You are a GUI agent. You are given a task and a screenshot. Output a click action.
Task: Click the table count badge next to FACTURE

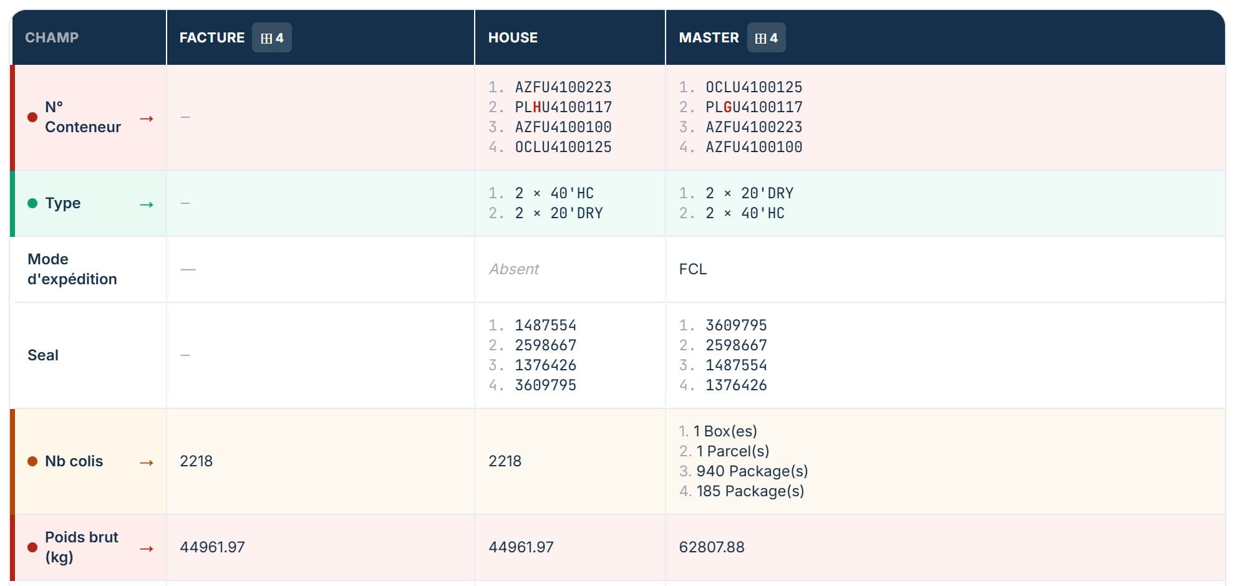click(x=271, y=37)
